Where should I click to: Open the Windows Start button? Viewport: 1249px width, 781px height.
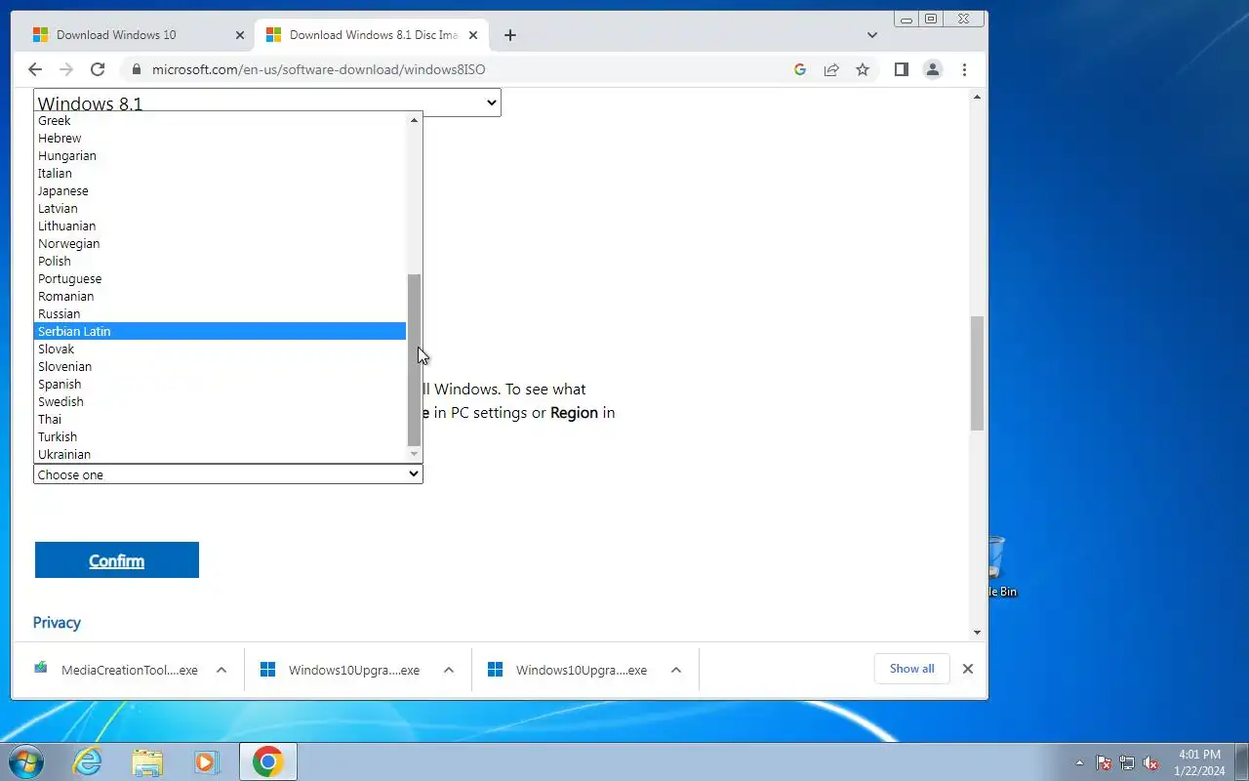tap(25, 761)
